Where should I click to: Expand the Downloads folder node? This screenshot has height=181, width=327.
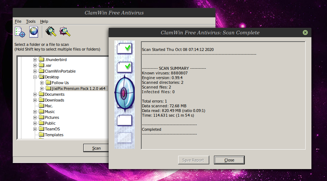[x=35, y=100]
